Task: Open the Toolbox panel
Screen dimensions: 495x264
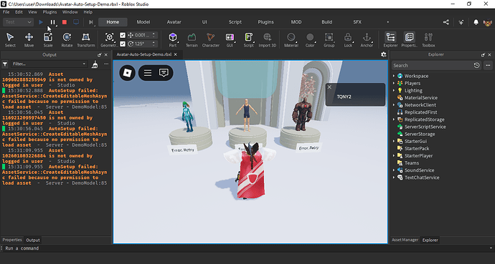Action: (x=428, y=39)
